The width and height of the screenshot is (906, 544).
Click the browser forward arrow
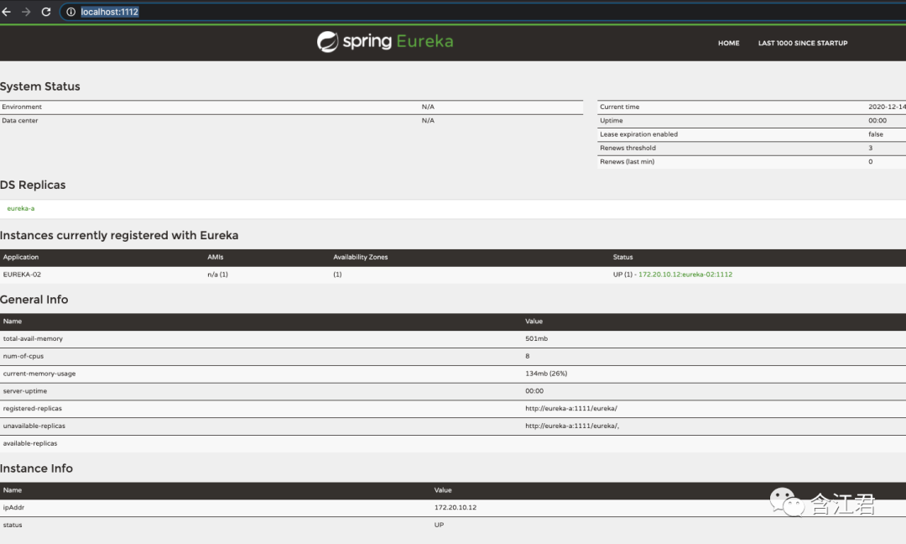pyautogui.click(x=26, y=12)
